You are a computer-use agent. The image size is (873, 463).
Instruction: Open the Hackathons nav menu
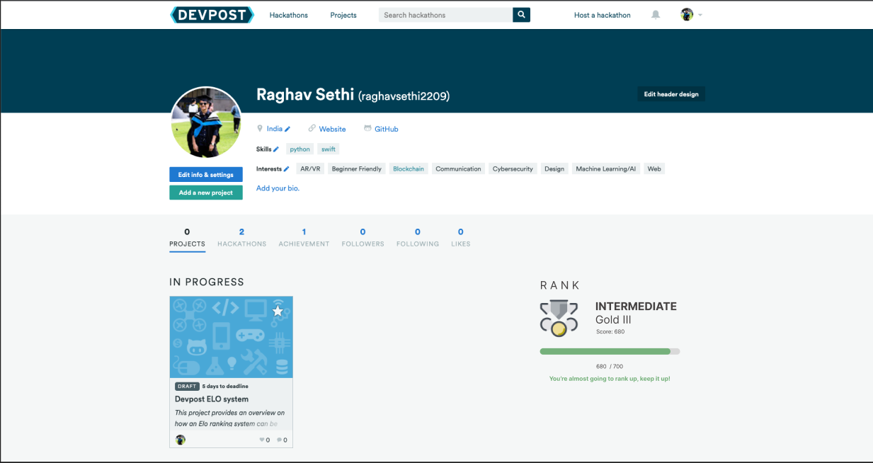click(289, 15)
